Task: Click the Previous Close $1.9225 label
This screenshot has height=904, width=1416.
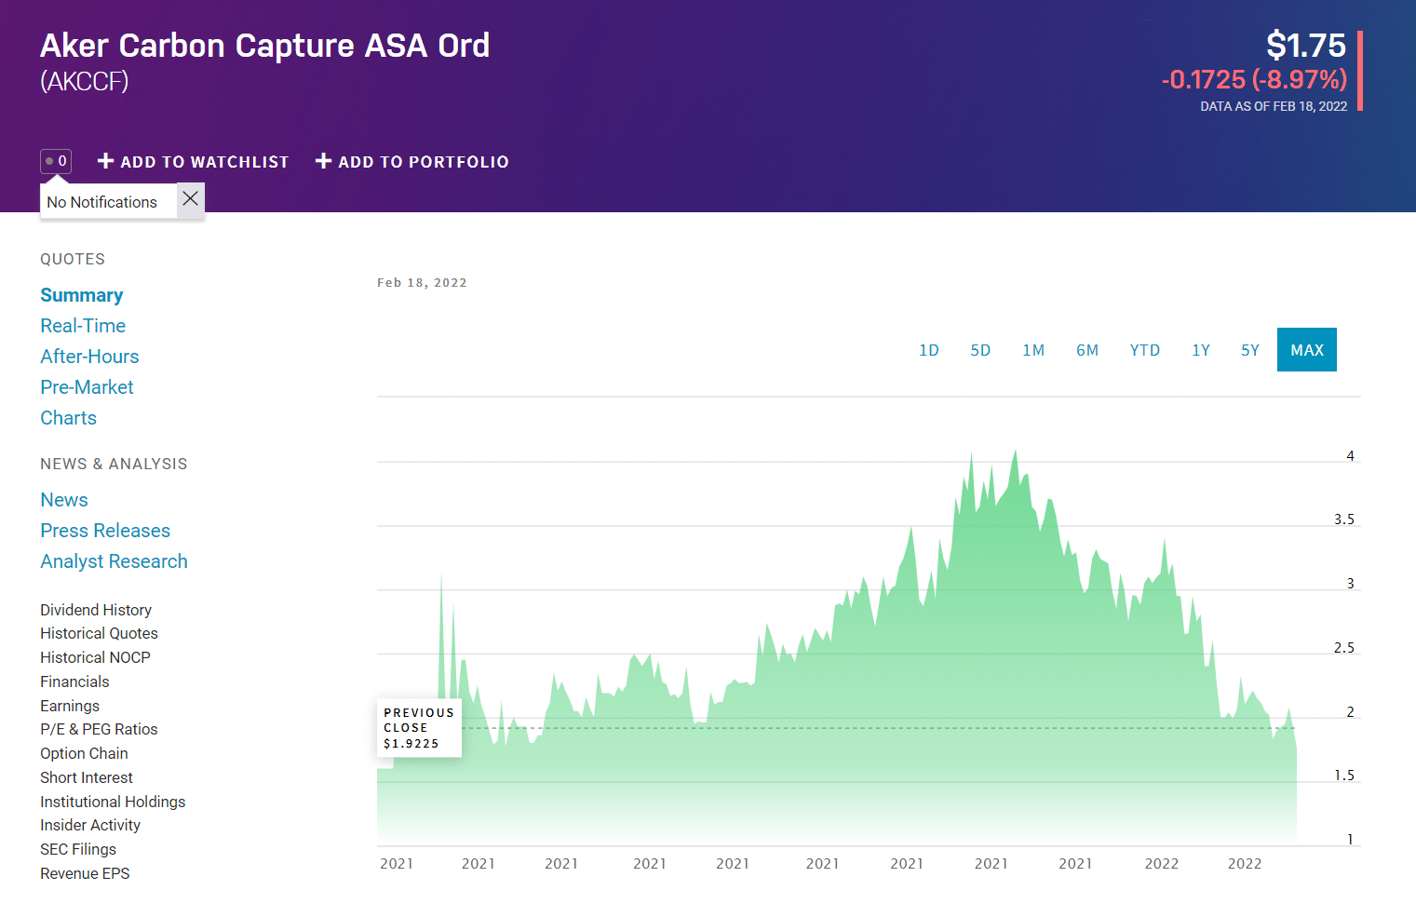Action: click(419, 727)
